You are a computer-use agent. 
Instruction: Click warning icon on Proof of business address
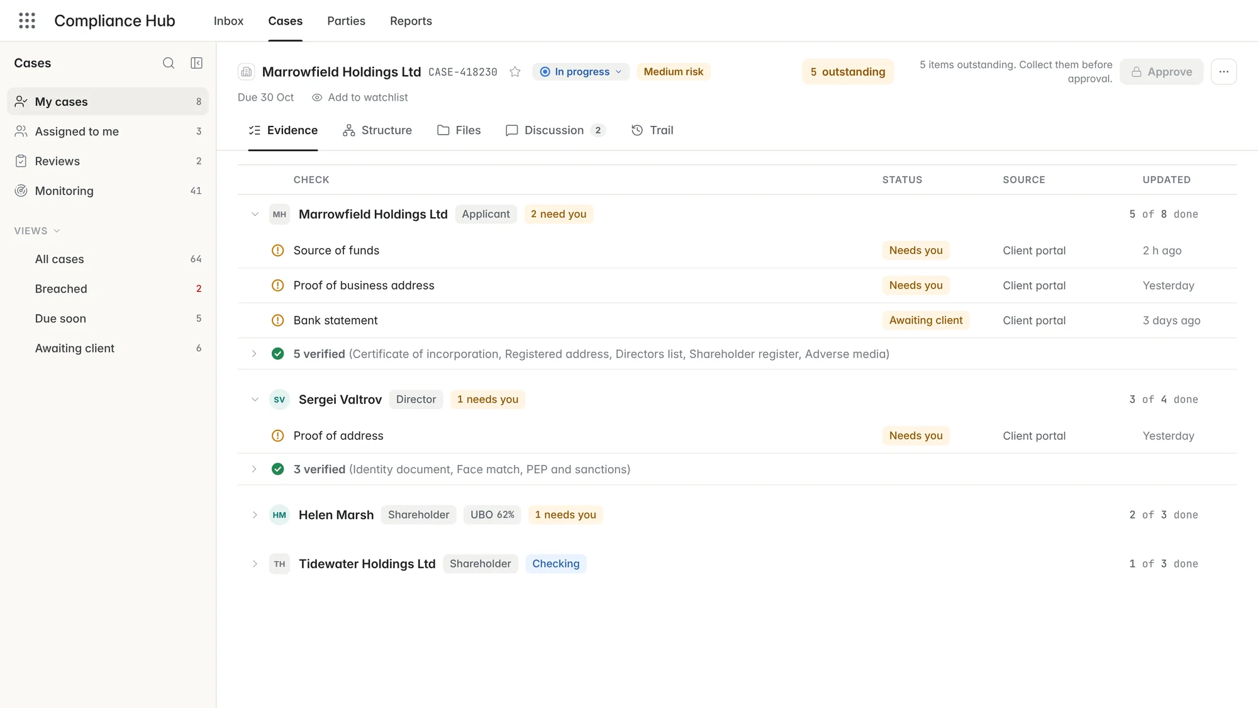277,285
